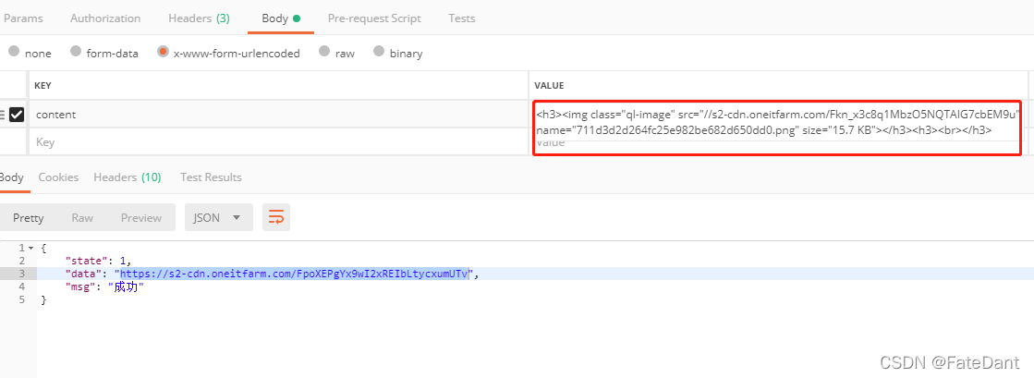
Task: Switch response view to Preview
Action: click(x=141, y=218)
